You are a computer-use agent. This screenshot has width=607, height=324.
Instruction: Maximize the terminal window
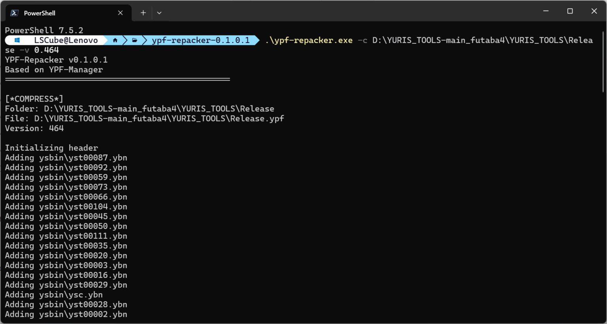[x=570, y=11]
